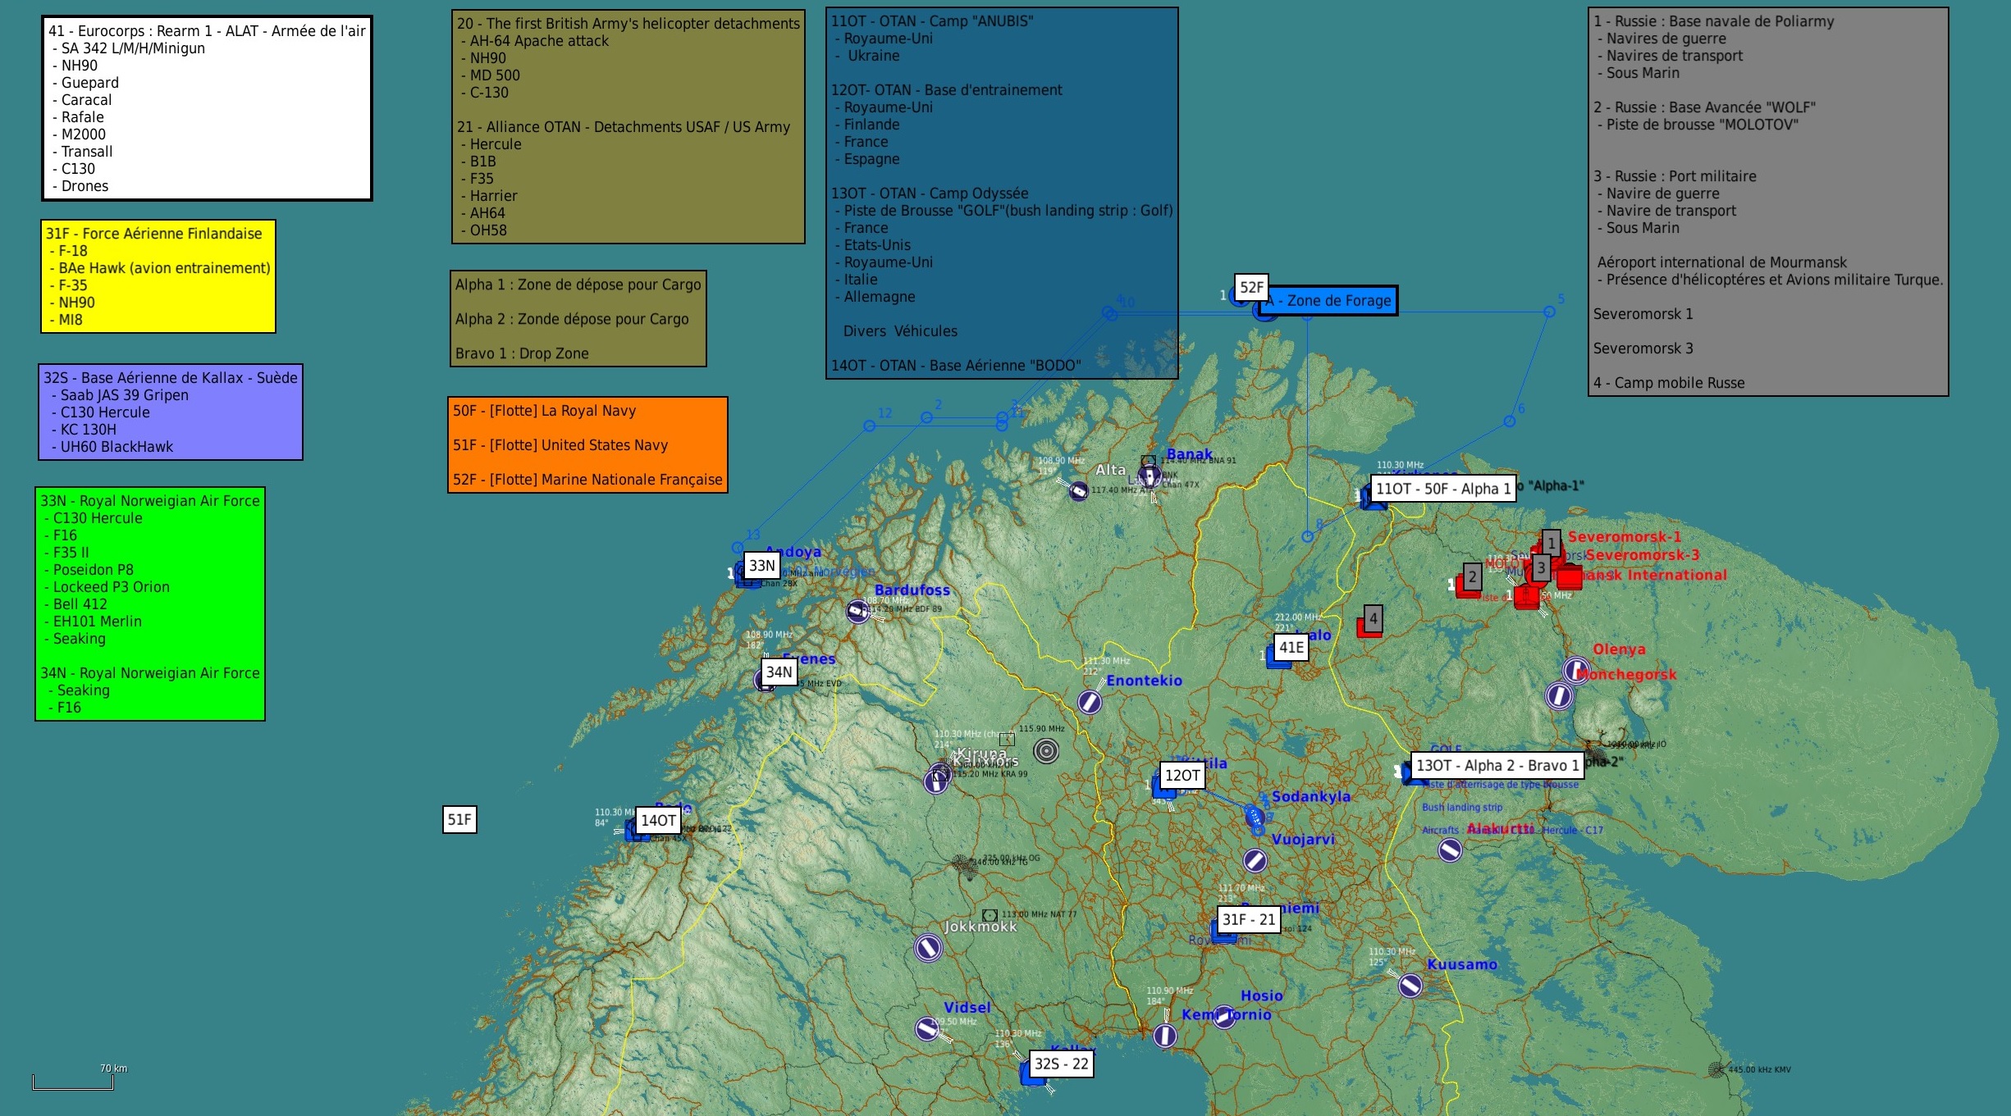Click the 41E map label
Image resolution: width=2011 pixels, height=1116 pixels.
[x=1291, y=647]
